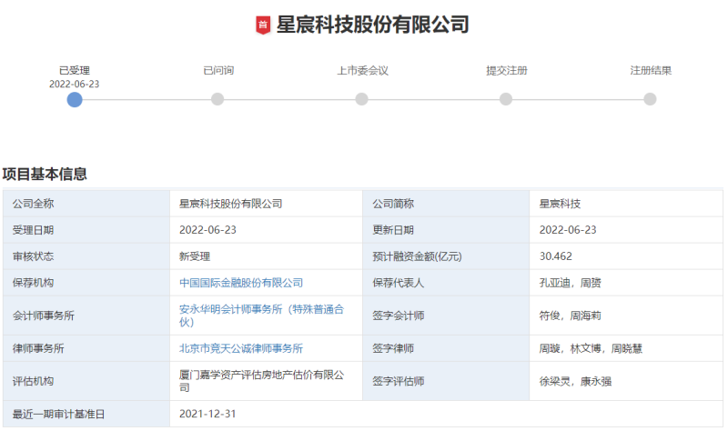The image size is (728, 431).
Task: Click the 最近一期审计基准日 label cell
Action: click(x=86, y=414)
